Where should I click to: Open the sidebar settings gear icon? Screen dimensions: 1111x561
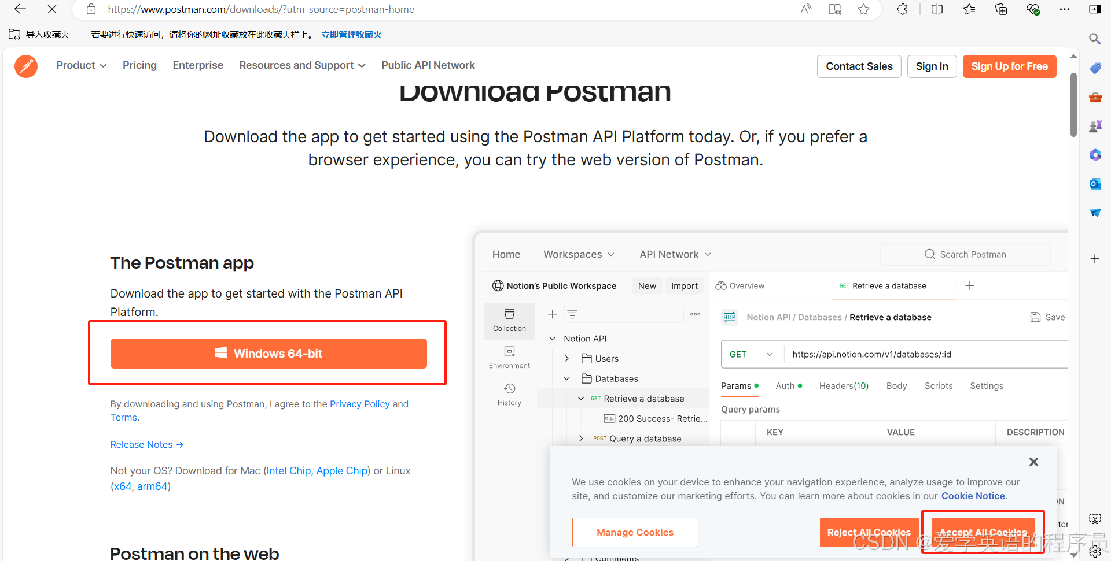tap(1095, 552)
